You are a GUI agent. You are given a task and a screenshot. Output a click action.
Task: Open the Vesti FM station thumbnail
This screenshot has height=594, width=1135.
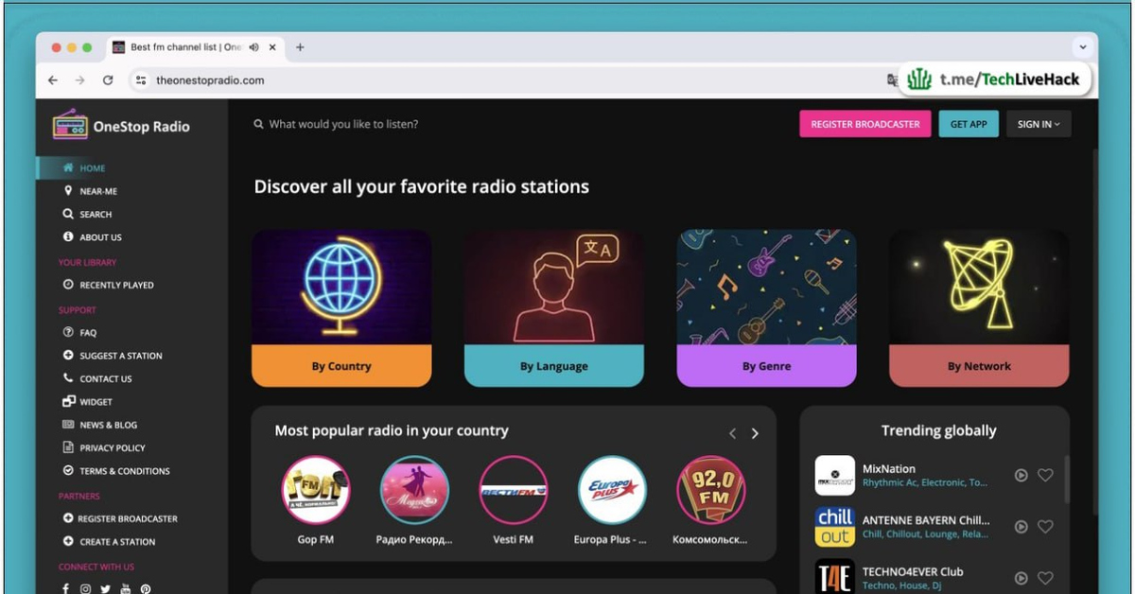514,490
